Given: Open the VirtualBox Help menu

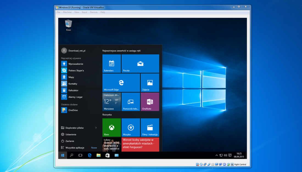Looking at the screenshot, I should pos(103,12).
